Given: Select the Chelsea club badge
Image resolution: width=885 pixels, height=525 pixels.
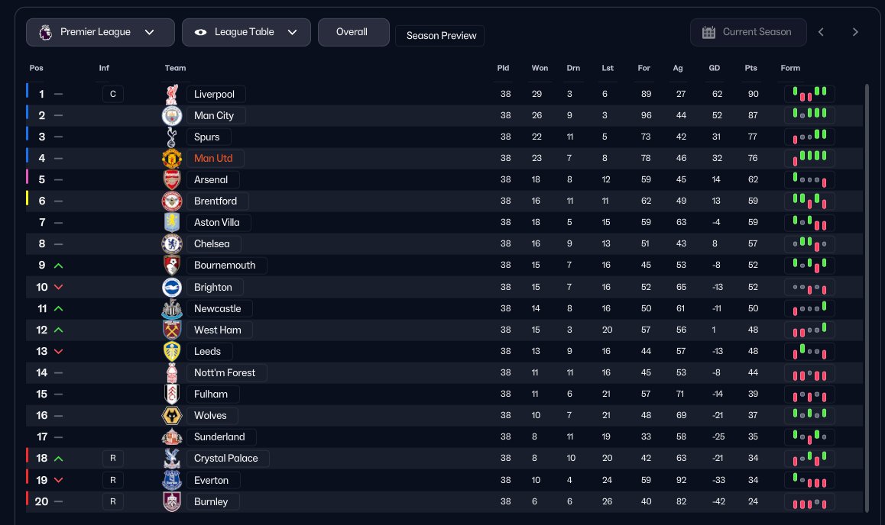Looking at the screenshot, I should (x=172, y=244).
